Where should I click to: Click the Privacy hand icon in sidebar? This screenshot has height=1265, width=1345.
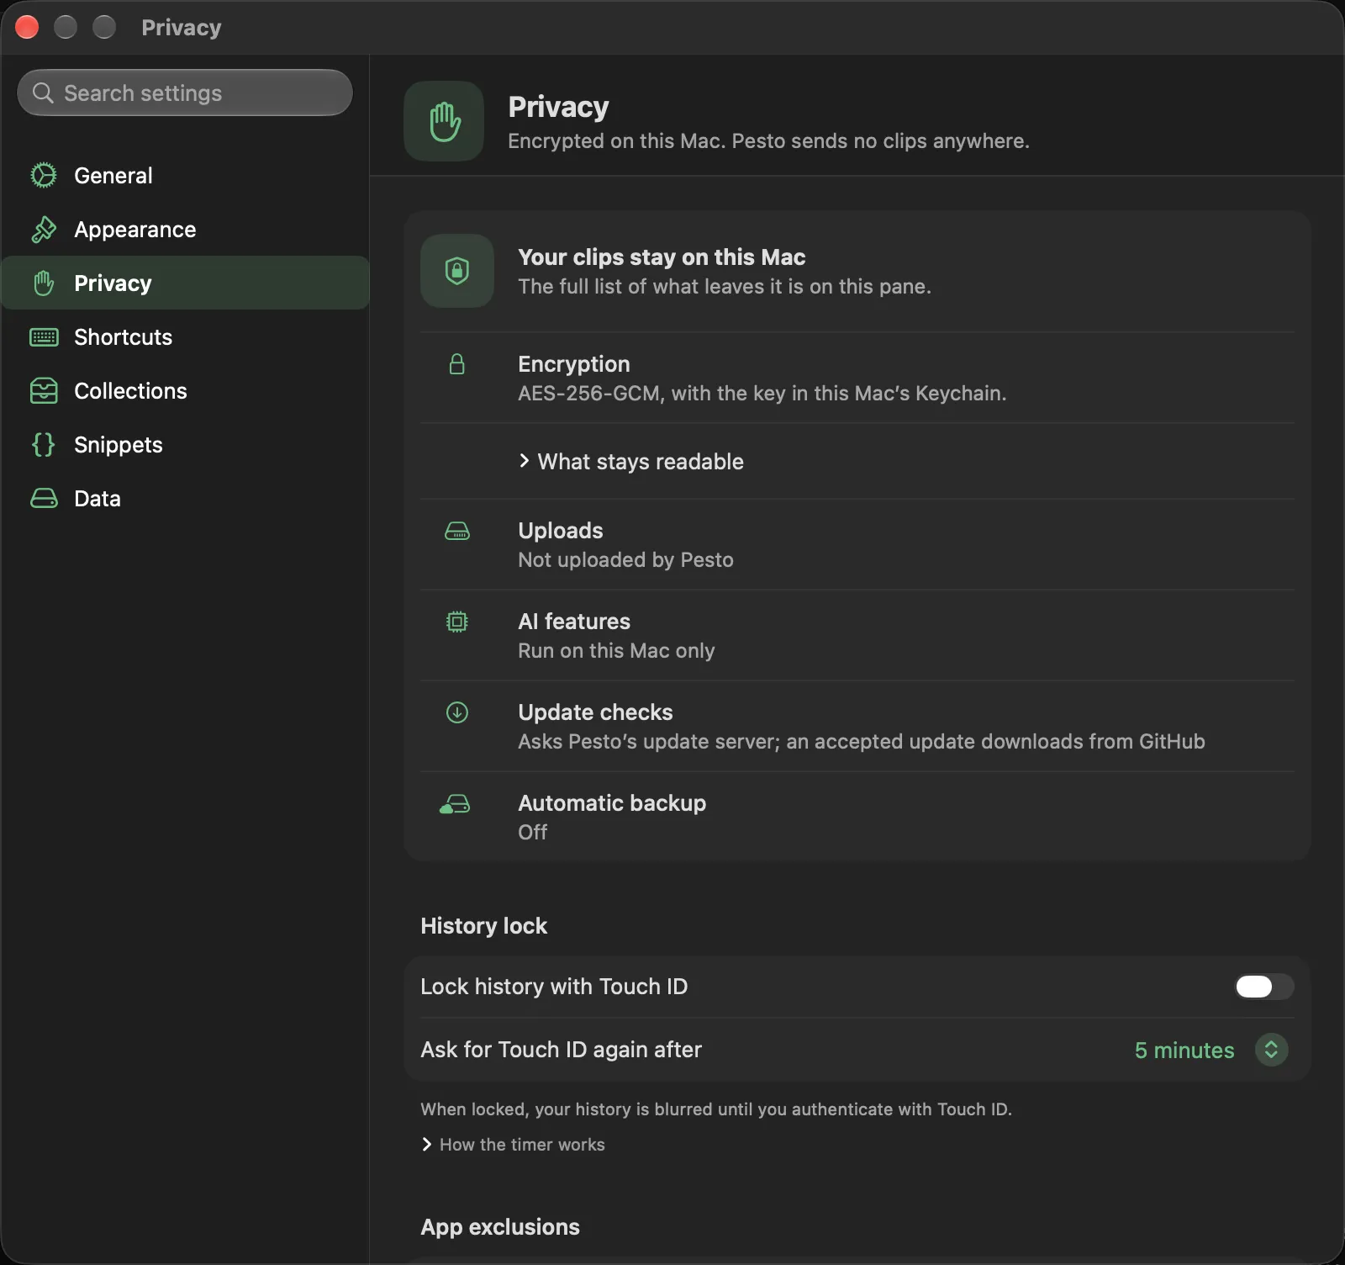pos(44,283)
